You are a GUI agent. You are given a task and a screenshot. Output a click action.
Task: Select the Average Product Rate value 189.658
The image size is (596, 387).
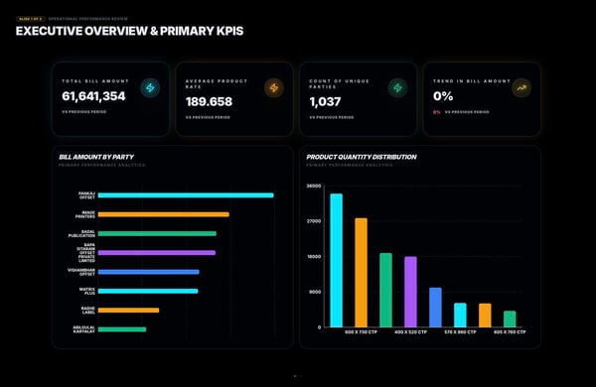tap(209, 102)
